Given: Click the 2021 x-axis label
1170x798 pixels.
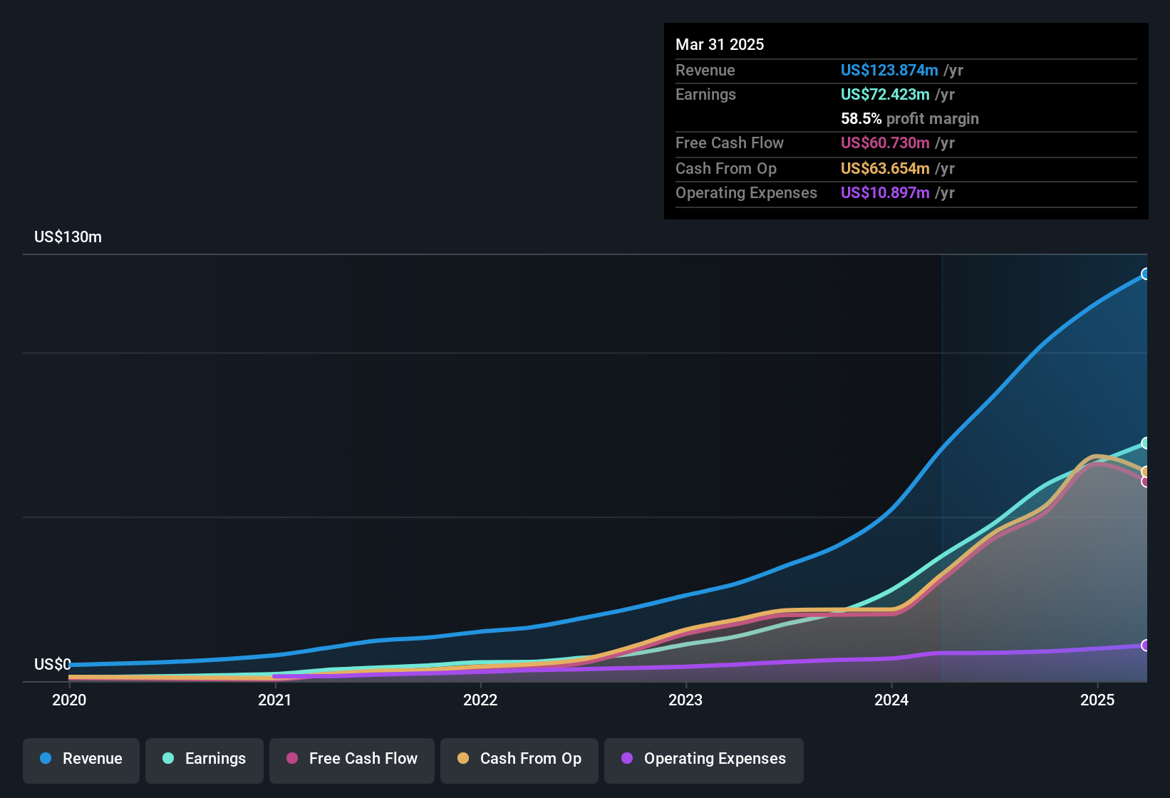Looking at the screenshot, I should pos(275,700).
